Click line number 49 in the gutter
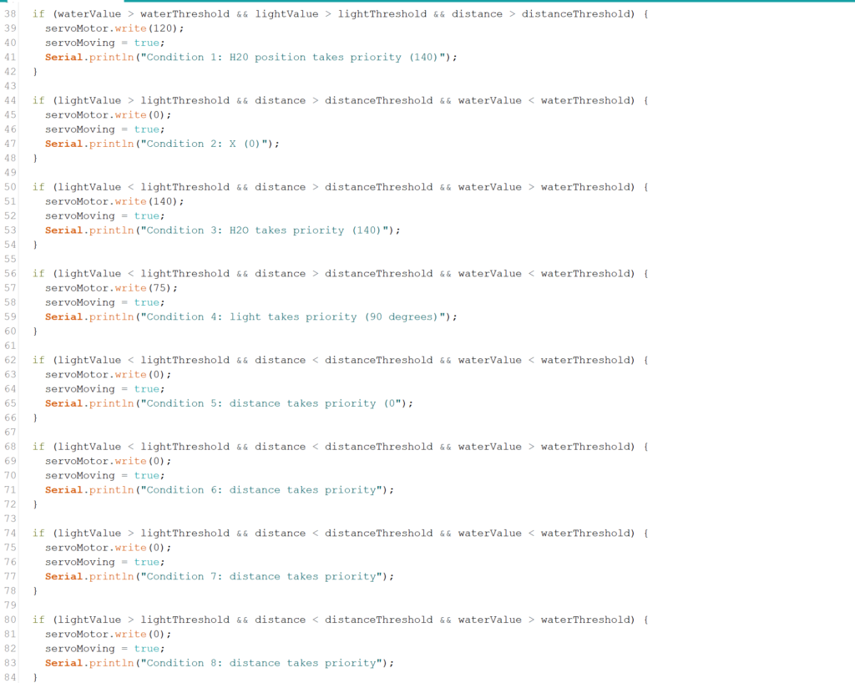The image size is (855, 683). [x=10, y=173]
